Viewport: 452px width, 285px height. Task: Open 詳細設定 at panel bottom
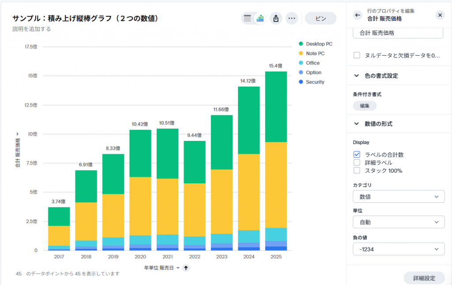pyautogui.click(x=424, y=278)
